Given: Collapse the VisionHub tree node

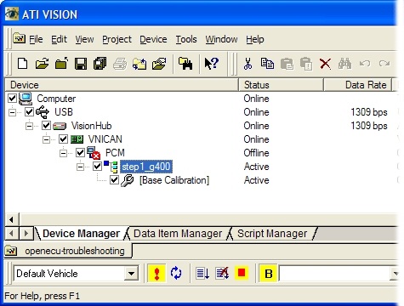Looking at the screenshot, I should [29, 126].
